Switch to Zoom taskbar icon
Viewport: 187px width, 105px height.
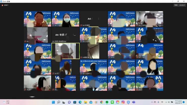tap(128, 102)
